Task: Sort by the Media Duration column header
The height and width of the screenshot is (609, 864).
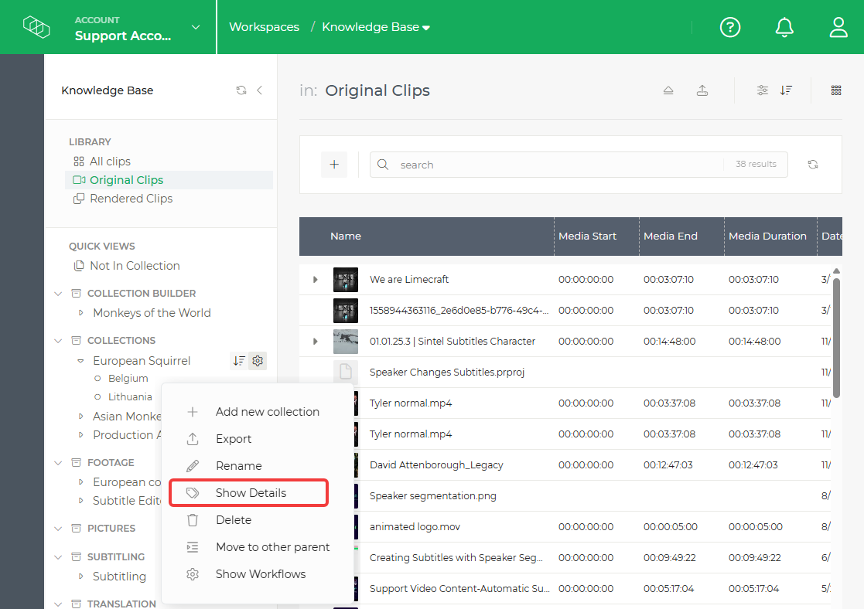Action: pyautogui.click(x=767, y=236)
